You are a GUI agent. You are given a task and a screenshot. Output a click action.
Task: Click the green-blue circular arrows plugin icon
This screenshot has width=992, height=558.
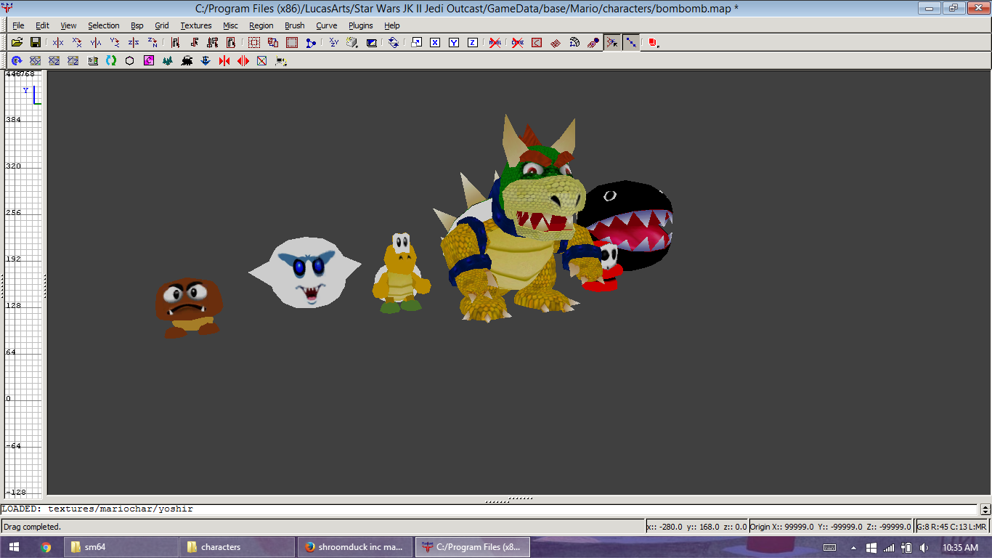[111, 61]
